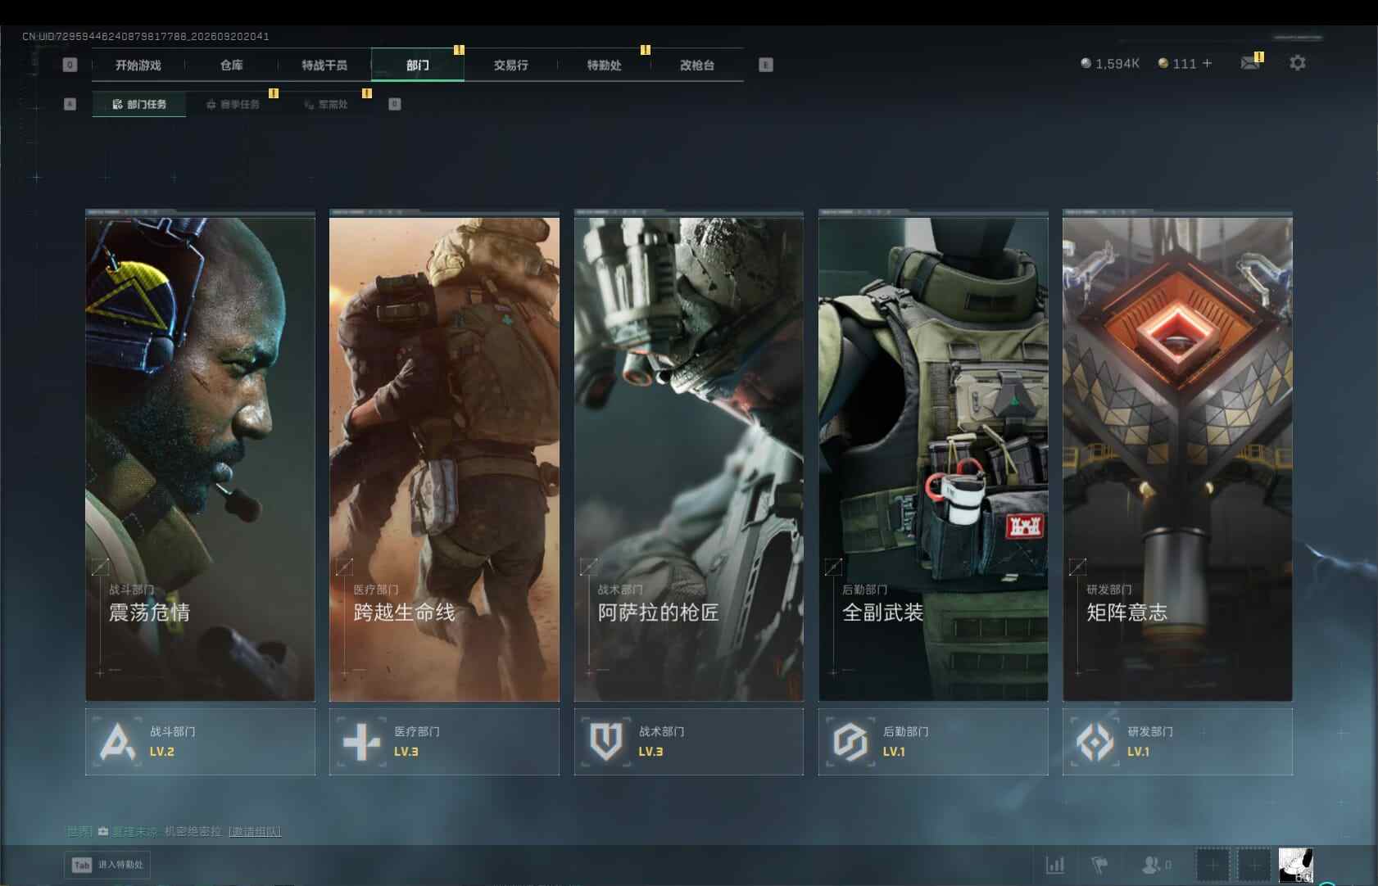
Task: Click the 矩阵意志 mission title
Action: 1126,613
